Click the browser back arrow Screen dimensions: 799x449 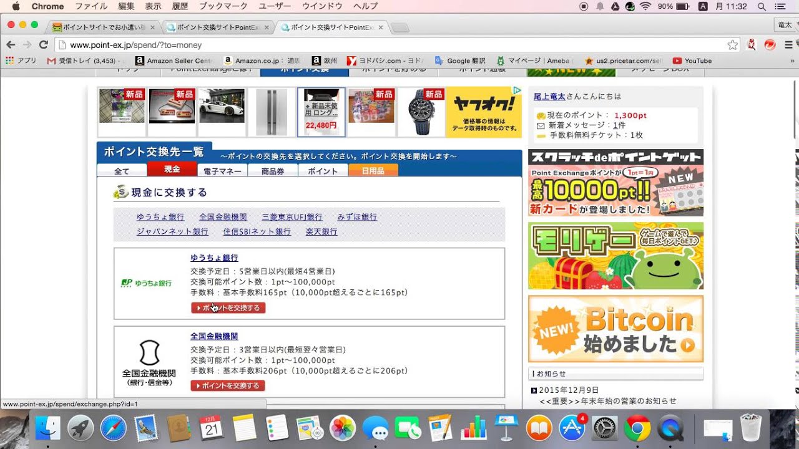[11, 45]
